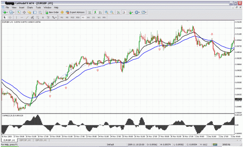
Task: Open the Charts menu
Action: coord(30,7)
